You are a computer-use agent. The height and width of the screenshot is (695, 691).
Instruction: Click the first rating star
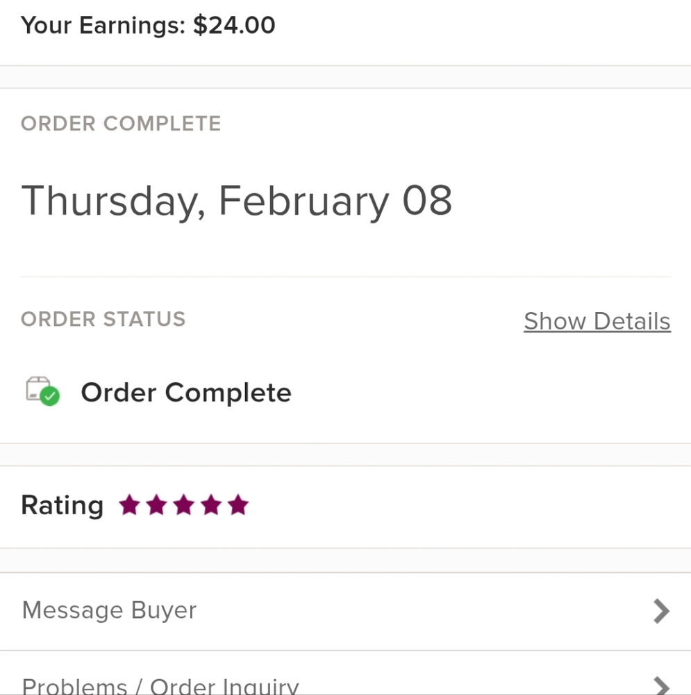coord(130,505)
